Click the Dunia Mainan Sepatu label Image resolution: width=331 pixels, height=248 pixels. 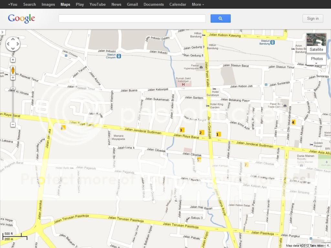click(305, 157)
